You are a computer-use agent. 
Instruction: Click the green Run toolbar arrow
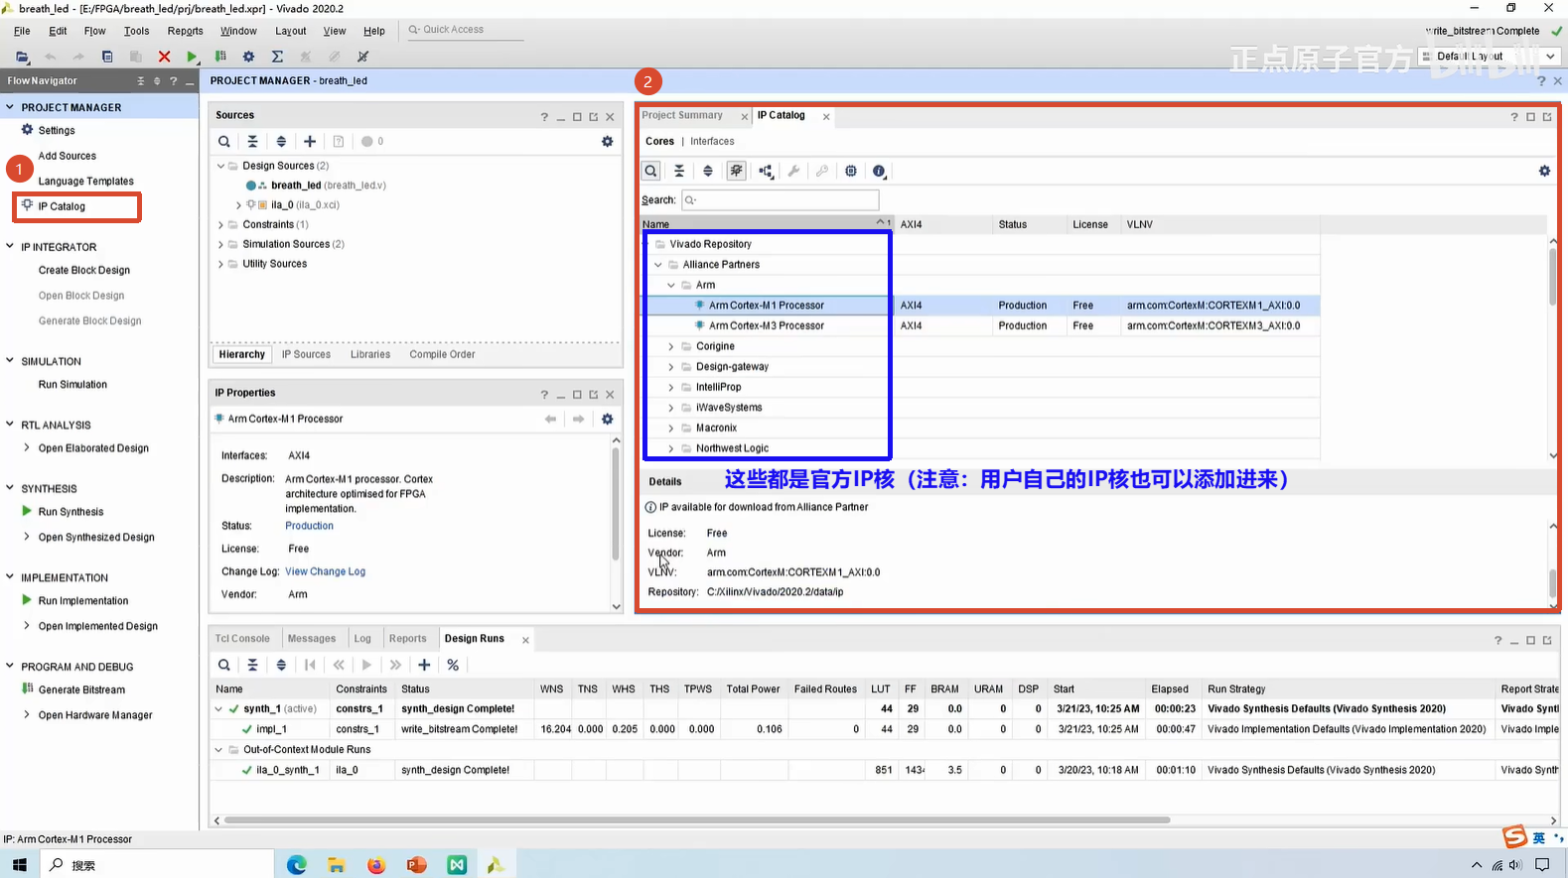[193, 57]
